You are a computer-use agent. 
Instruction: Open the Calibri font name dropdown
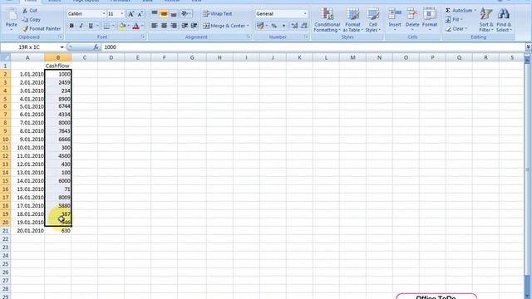point(103,13)
